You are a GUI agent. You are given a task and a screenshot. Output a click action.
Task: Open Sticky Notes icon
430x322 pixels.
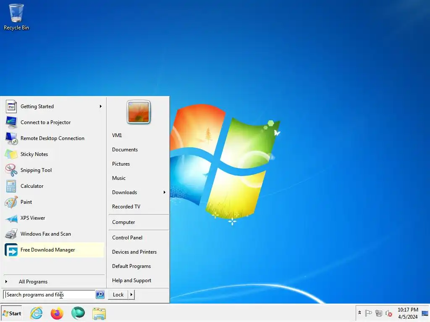click(11, 154)
